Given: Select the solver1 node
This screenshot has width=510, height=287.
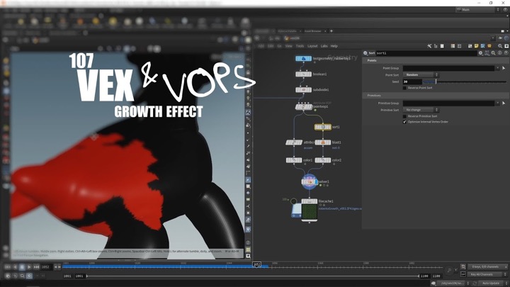Looking at the screenshot, I should 310,181.
